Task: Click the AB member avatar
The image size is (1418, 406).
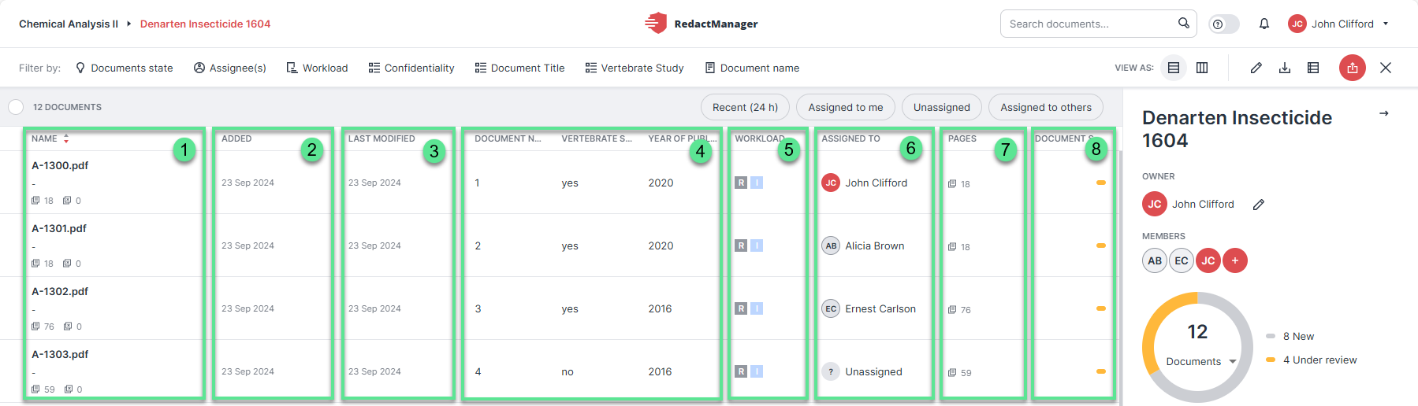Action: [1155, 260]
